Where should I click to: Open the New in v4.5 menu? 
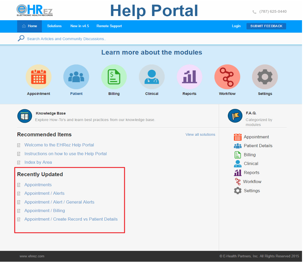coord(79,26)
